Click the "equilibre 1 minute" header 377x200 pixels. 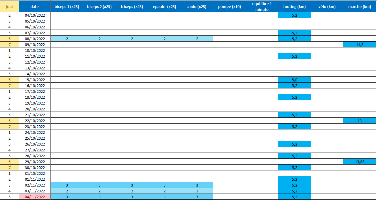[262, 6]
